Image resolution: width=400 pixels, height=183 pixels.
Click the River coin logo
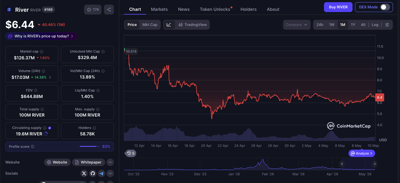click(9, 10)
